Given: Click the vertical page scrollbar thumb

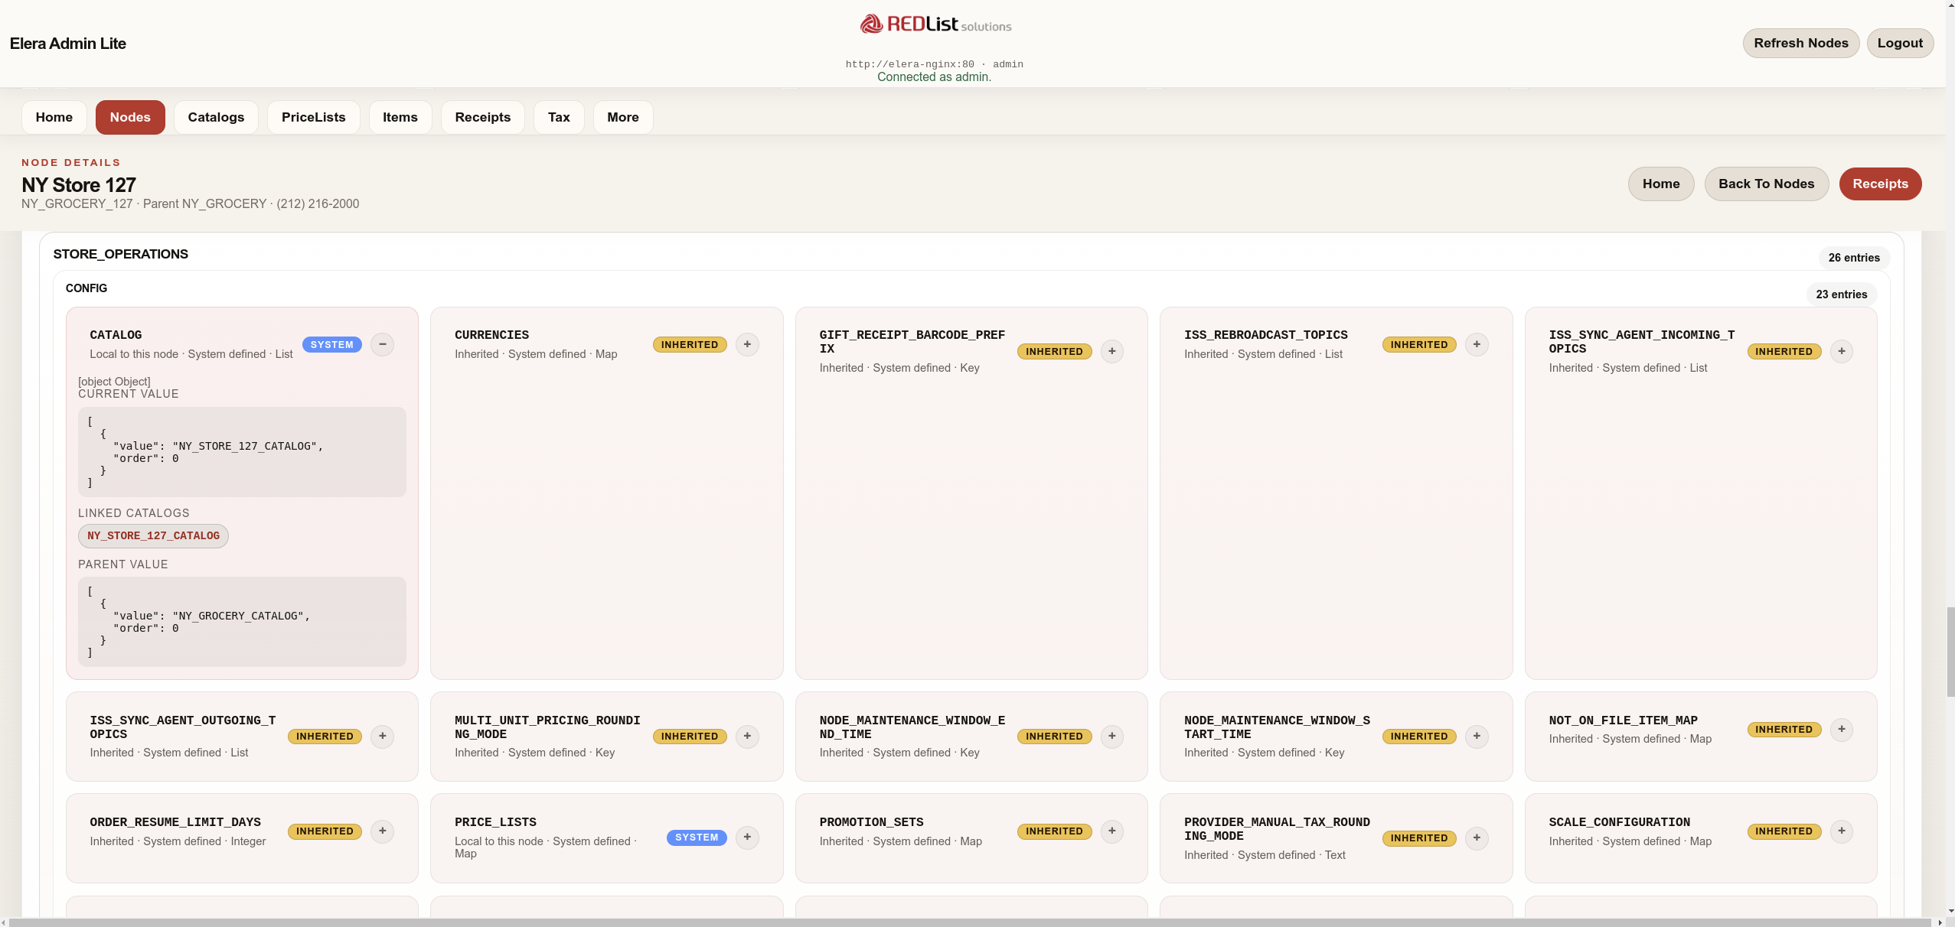Looking at the screenshot, I should [1950, 651].
